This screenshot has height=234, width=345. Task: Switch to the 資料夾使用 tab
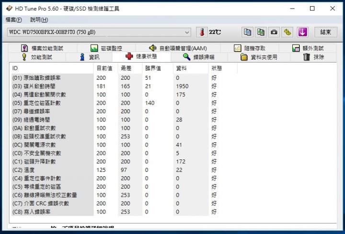(x=259, y=57)
